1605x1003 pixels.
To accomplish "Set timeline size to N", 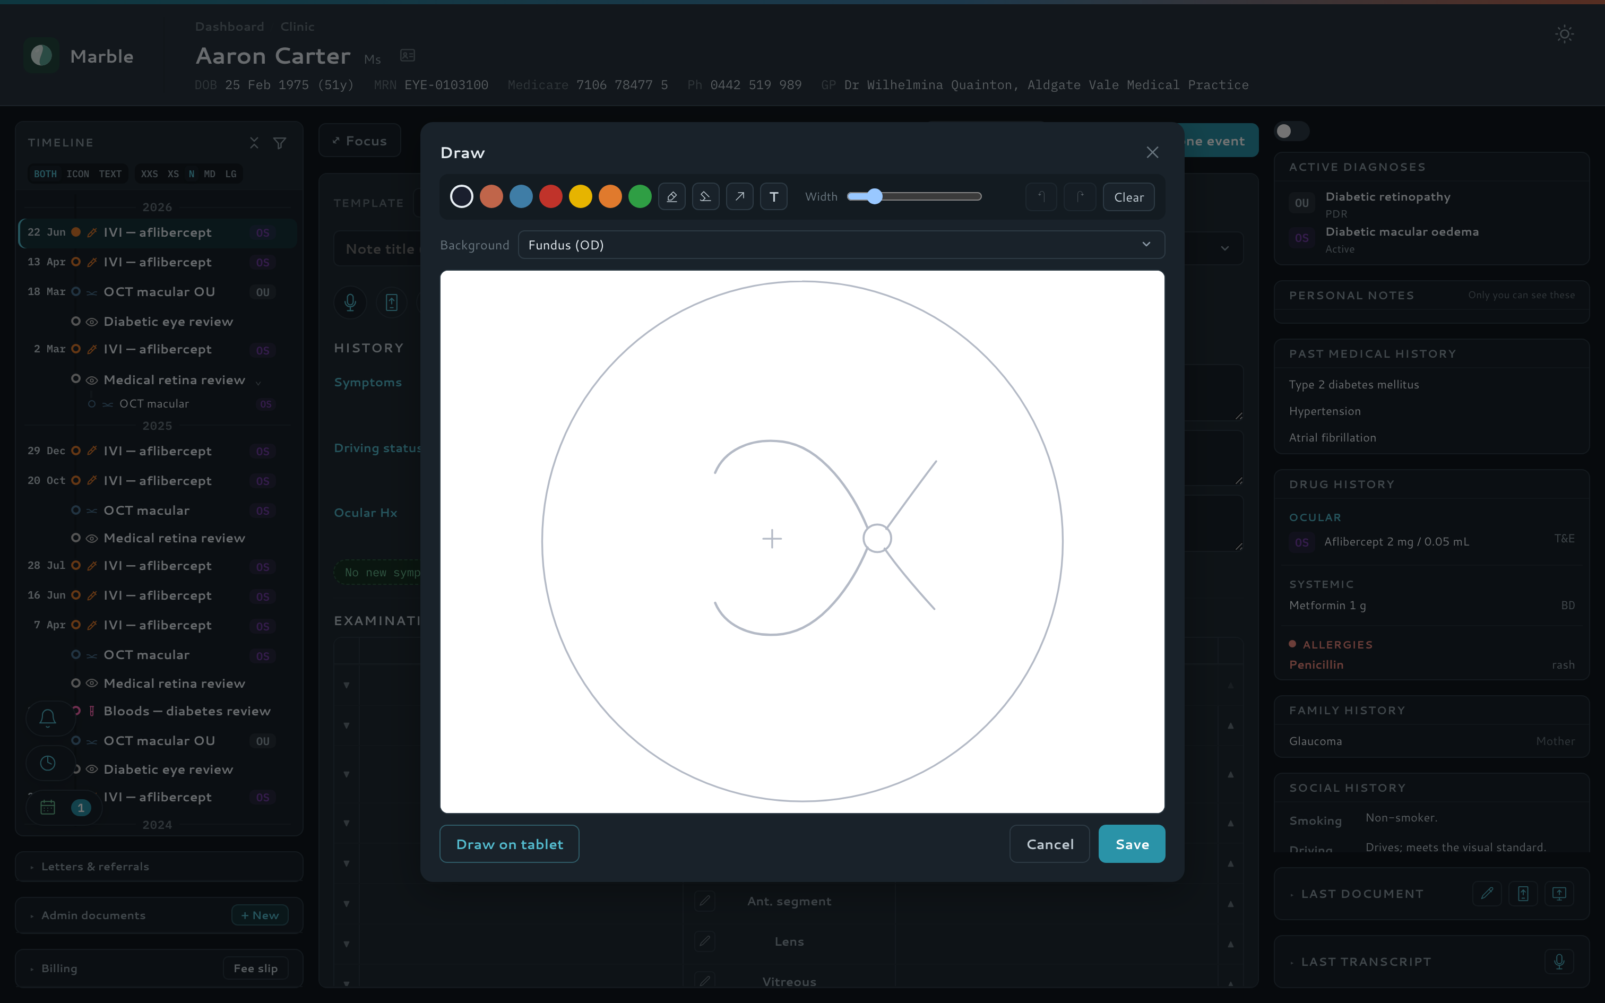I will click(x=192, y=174).
